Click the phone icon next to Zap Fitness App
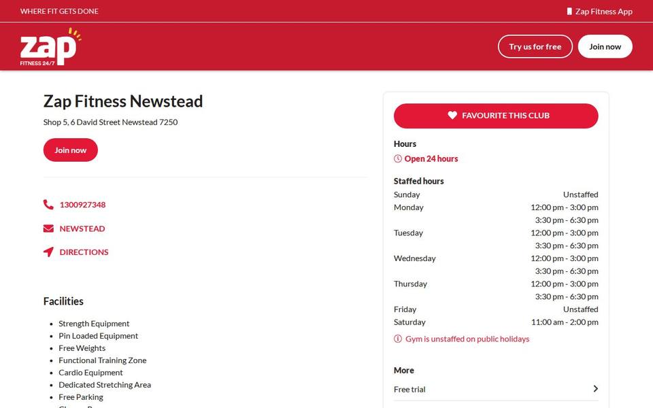Image resolution: width=653 pixels, height=408 pixels. tap(569, 12)
